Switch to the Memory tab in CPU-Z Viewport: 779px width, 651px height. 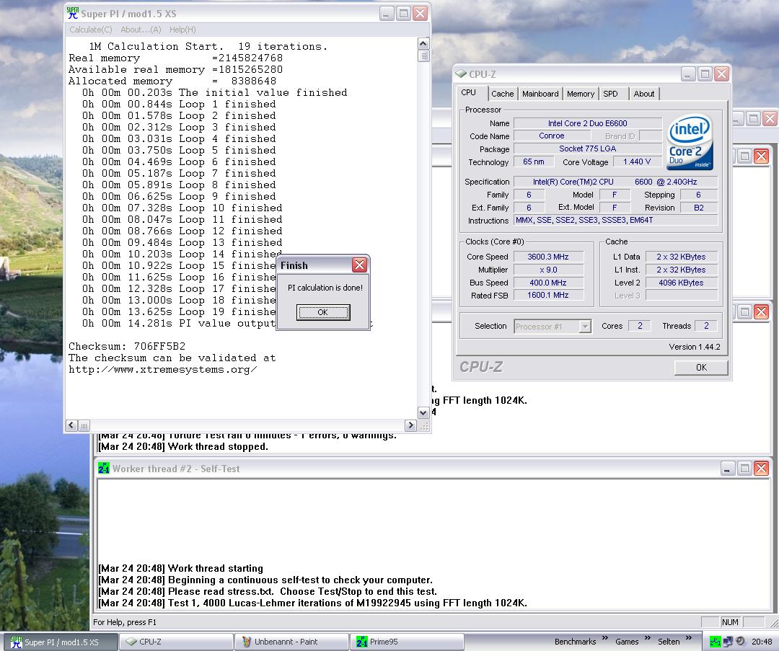[580, 94]
